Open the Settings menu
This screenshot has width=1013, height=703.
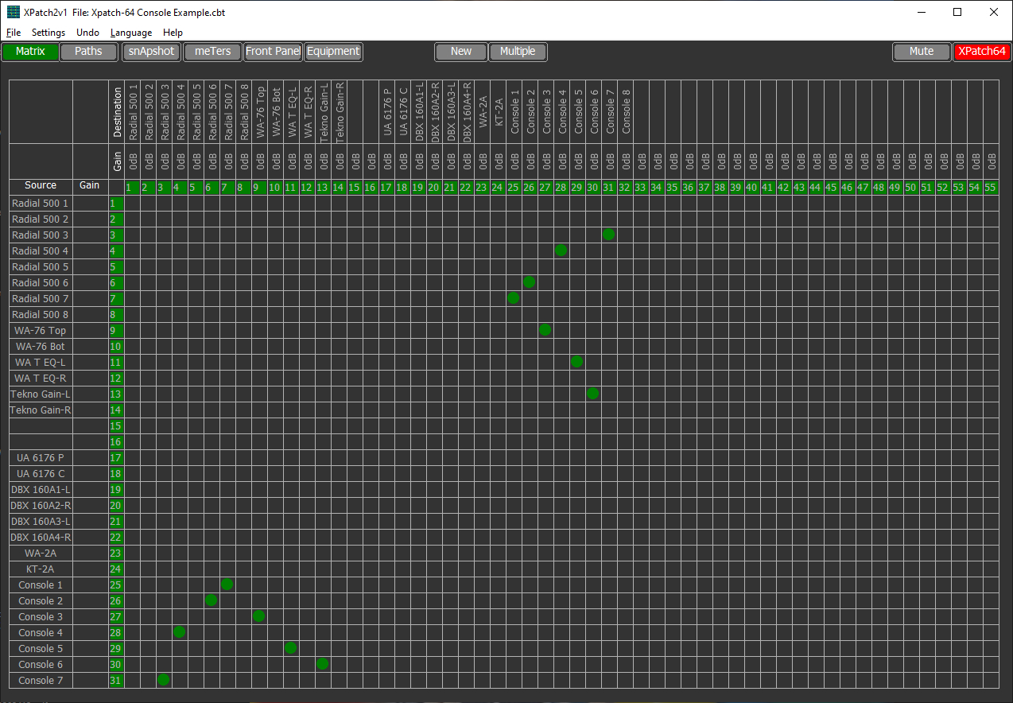point(48,33)
